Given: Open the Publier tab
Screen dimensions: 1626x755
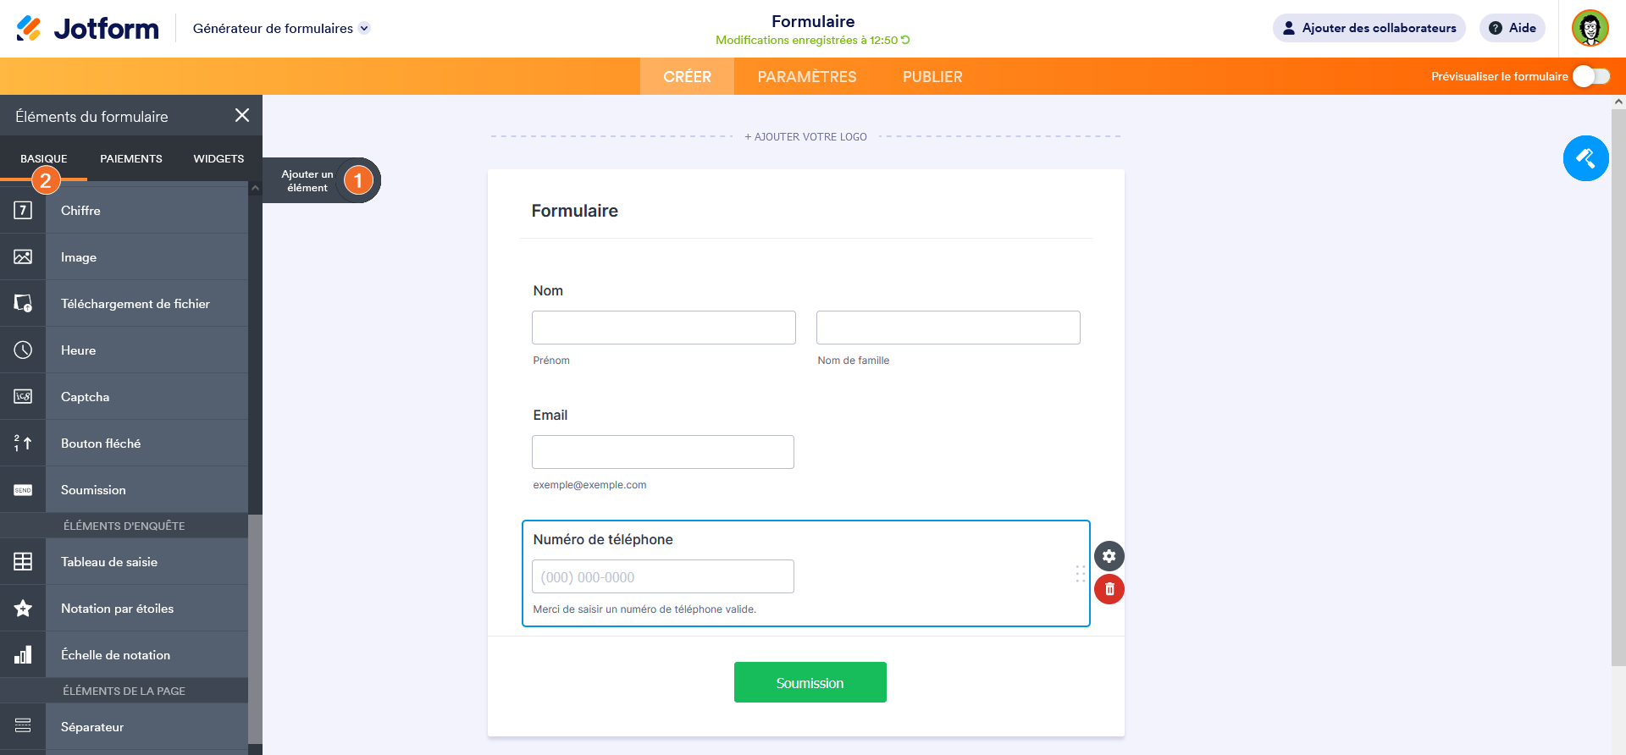Looking at the screenshot, I should pyautogui.click(x=932, y=77).
